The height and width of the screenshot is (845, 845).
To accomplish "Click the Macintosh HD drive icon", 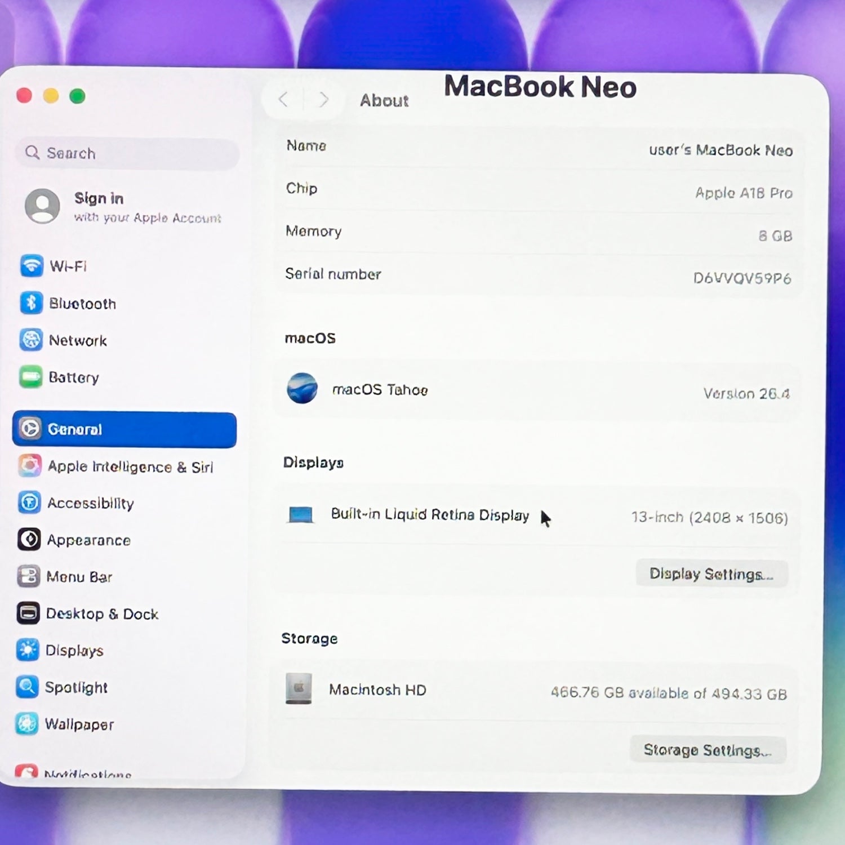I will (x=299, y=688).
